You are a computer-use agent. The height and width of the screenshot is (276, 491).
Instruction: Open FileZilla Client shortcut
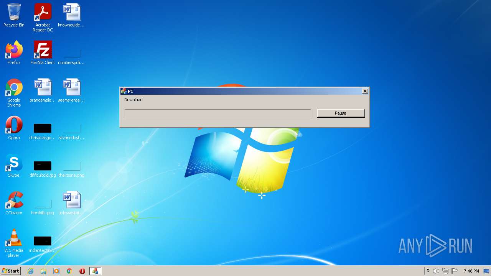pyautogui.click(x=43, y=53)
